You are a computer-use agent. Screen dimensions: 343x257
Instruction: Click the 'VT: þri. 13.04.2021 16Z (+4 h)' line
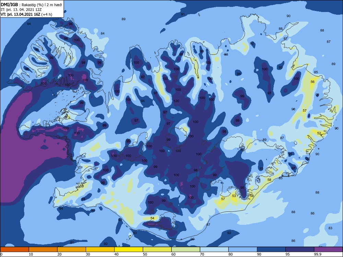click(x=26, y=14)
